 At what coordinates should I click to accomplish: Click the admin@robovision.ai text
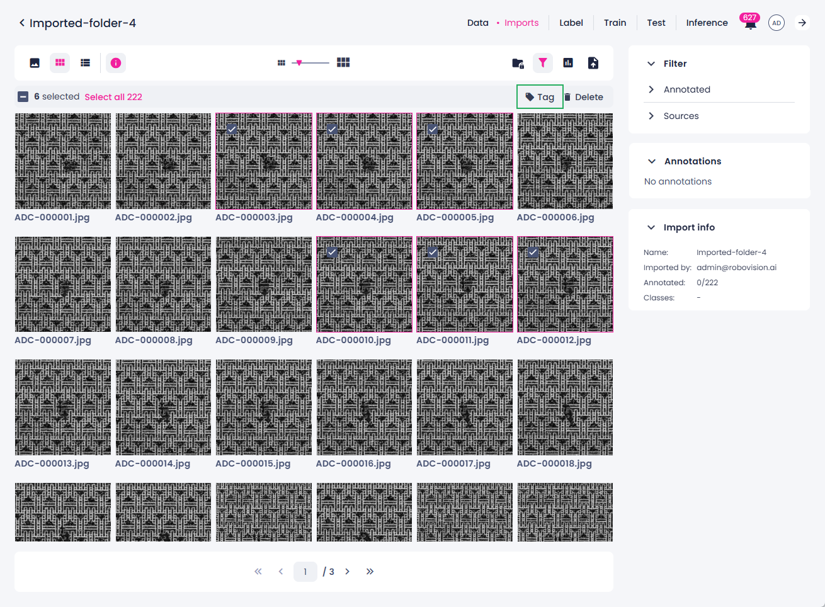[736, 268]
